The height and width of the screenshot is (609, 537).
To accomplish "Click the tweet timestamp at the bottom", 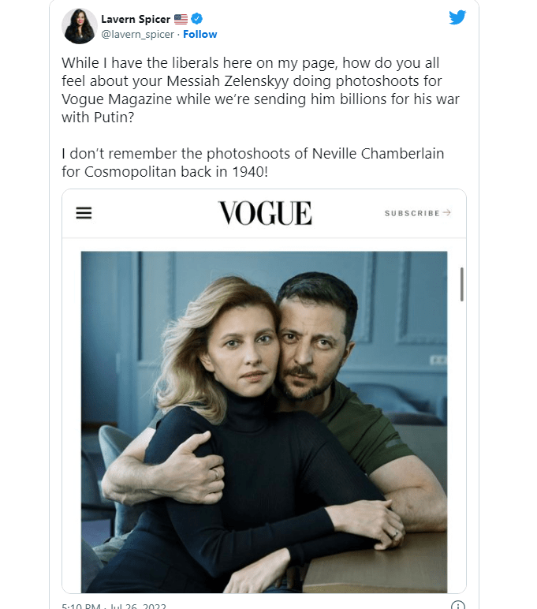I will click(113, 606).
